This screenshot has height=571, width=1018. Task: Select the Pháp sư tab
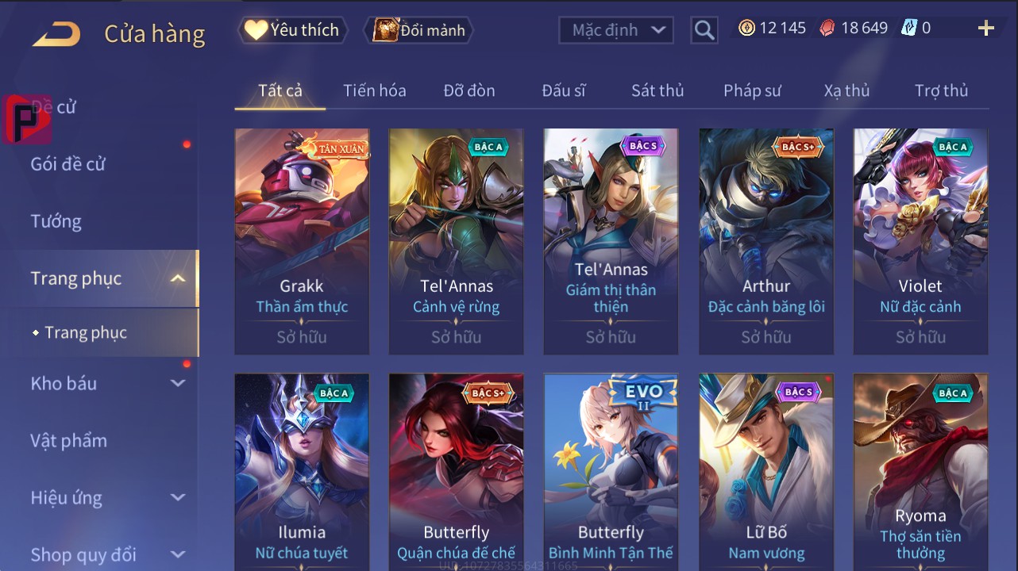752,90
